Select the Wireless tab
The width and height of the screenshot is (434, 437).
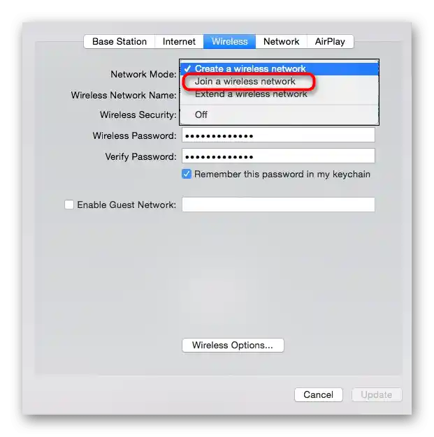click(x=229, y=41)
